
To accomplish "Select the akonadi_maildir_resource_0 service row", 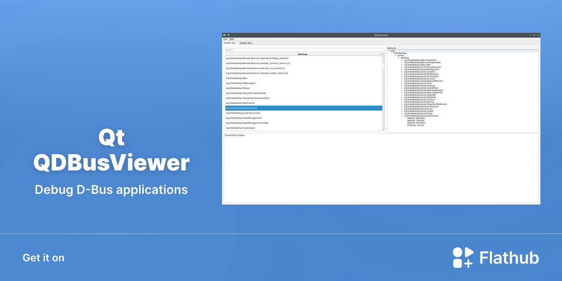I will [x=303, y=73].
